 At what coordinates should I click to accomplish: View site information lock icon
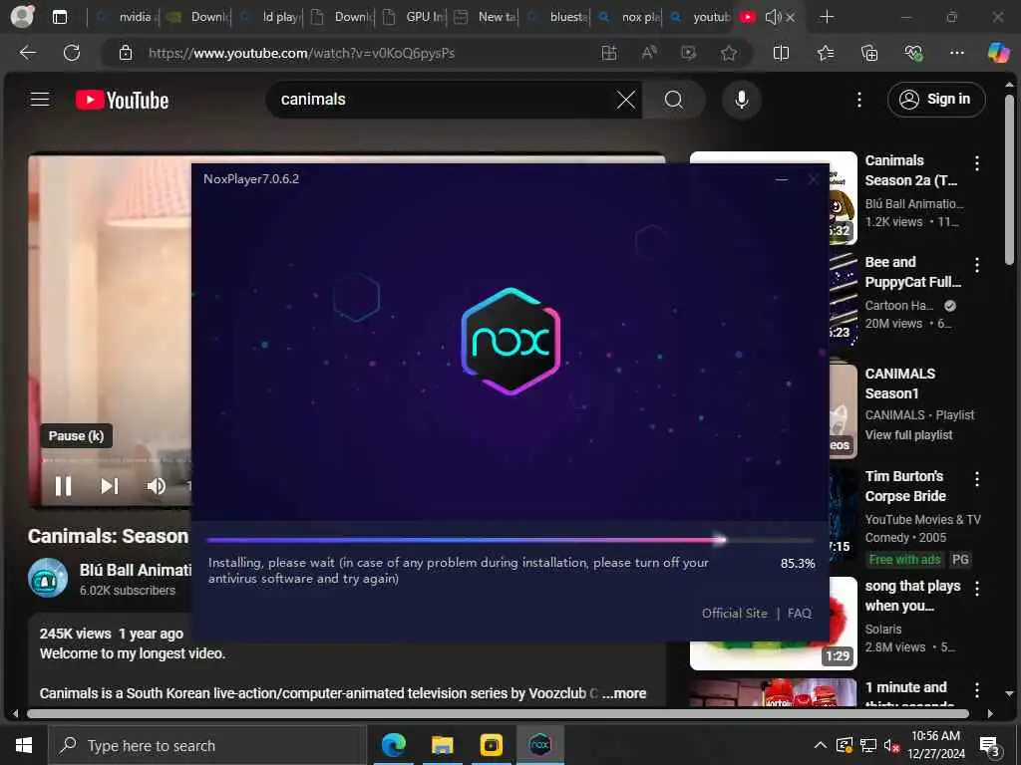[126, 53]
